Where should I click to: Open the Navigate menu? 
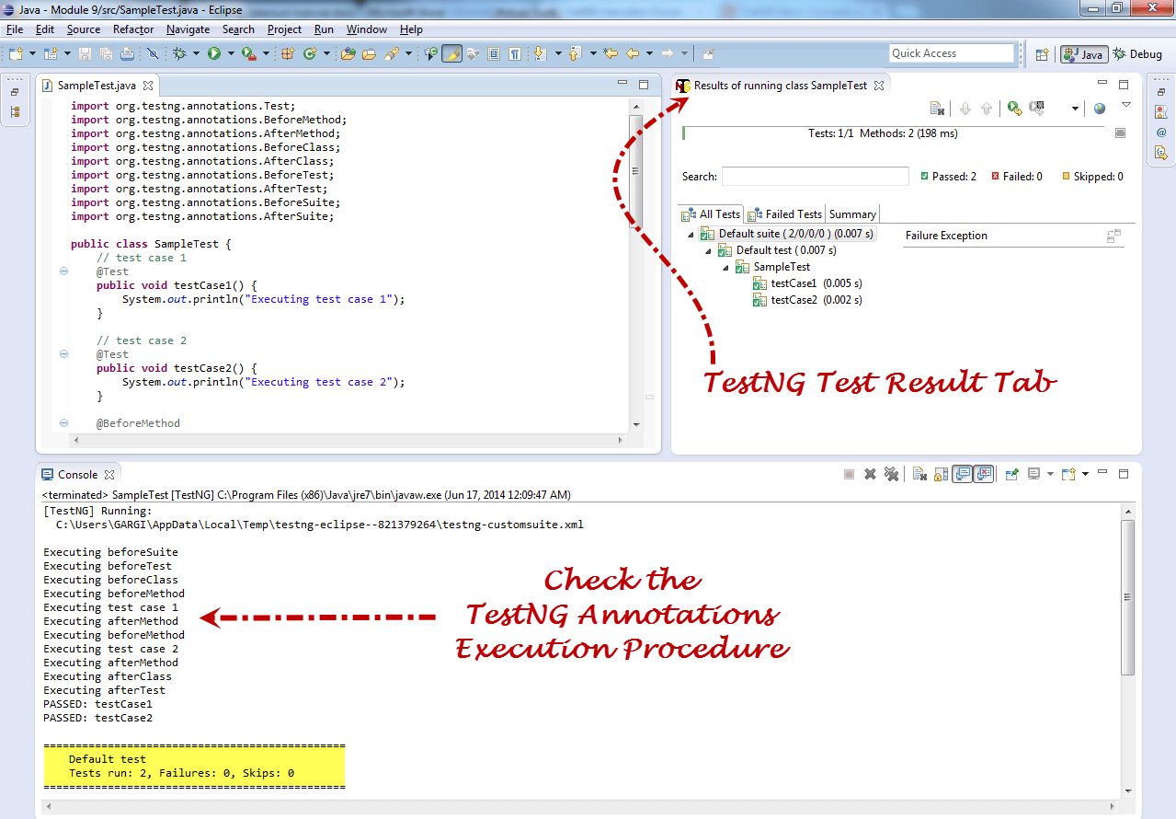[188, 29]
